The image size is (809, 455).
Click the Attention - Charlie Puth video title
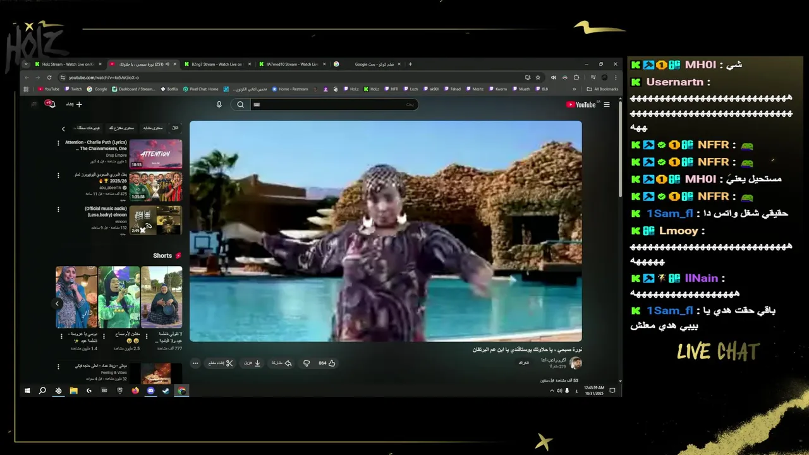(x=96, y=145)
